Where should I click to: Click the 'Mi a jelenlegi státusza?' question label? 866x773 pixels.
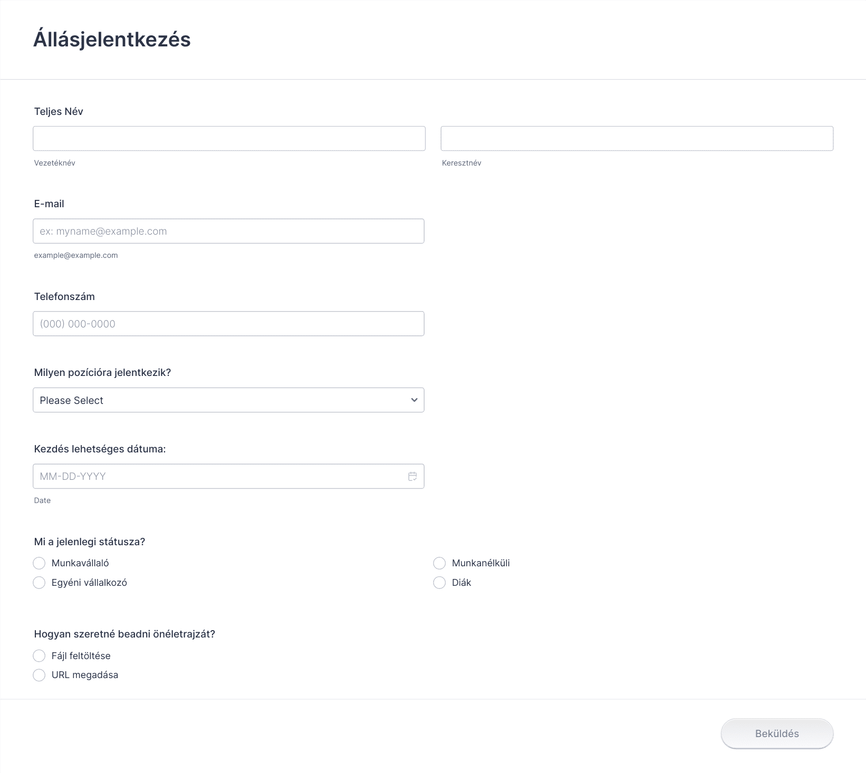[x=89, y=542]
